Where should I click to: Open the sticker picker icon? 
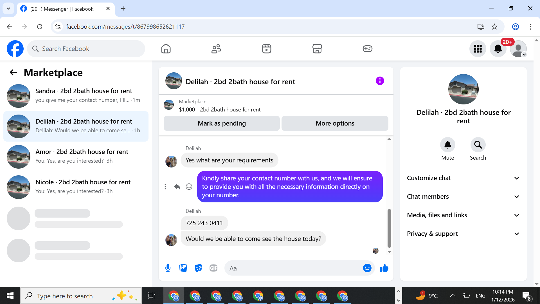198,268
